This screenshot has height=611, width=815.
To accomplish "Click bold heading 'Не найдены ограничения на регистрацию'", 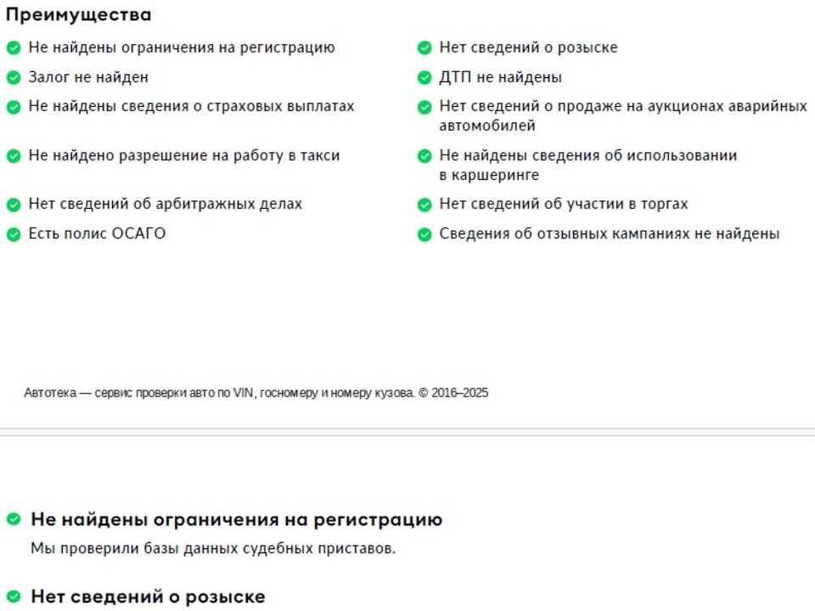I will 237,519.
